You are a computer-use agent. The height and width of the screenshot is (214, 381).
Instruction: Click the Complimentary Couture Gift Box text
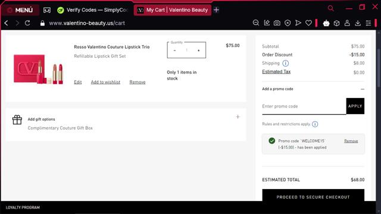(60, 128)
